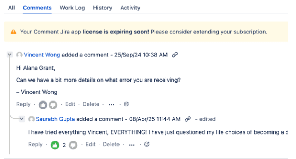The image size is (296, 159).
Task: Edit Vincent Wong's comment
Action: pyautogui.click(x=70, y=104)
